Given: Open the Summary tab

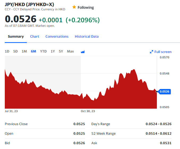Looking at the screenshot, I should [x=16, y=37].
